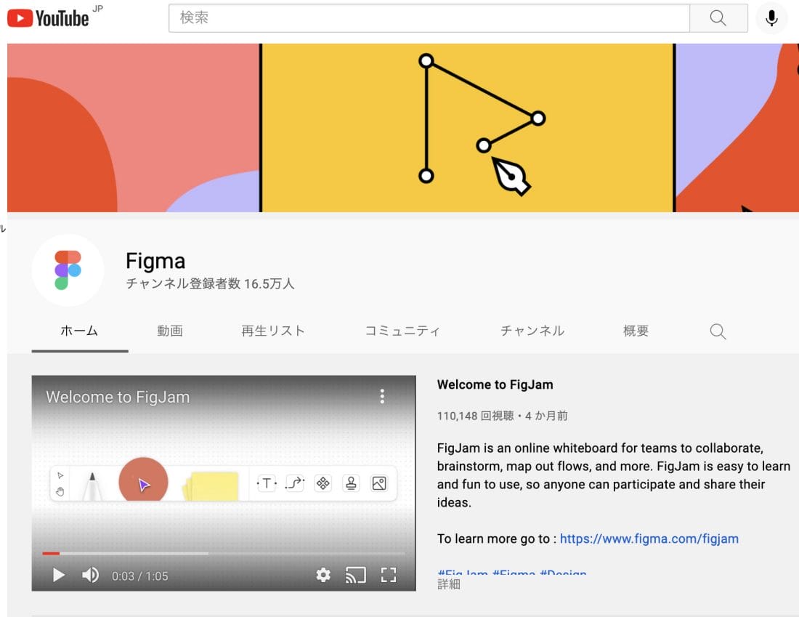Play the Welcome to FigJam video
Image resolution: width=799 pixels, height=617 pixels.
(59, 575)
